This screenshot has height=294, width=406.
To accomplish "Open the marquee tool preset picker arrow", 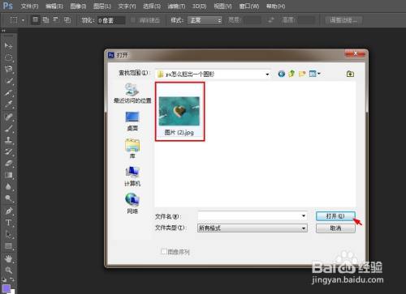I will click(23, 20).
